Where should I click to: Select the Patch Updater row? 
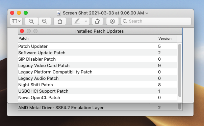pyautogui.click(x=98, y=46)
